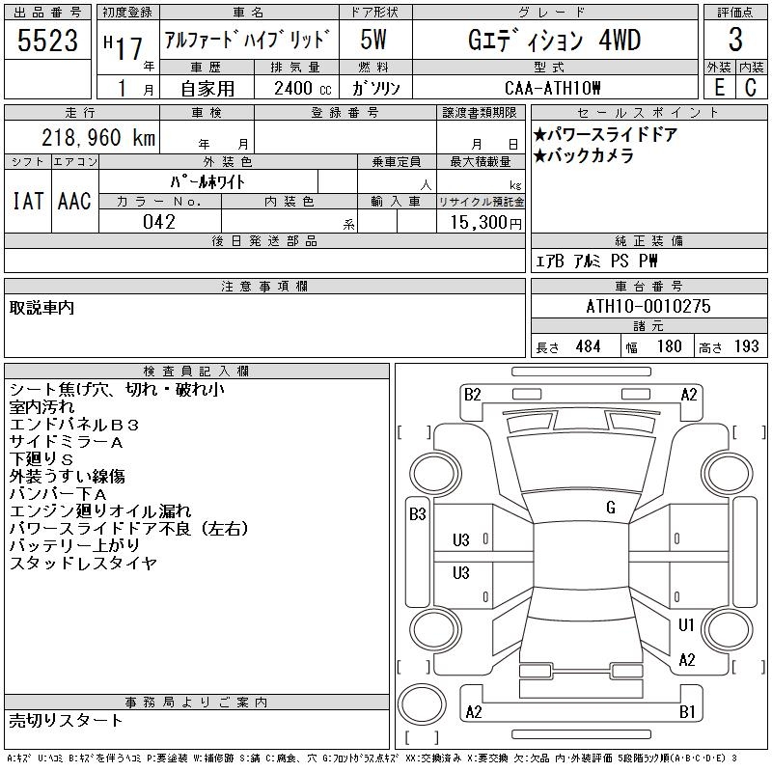Viewport: 772px width, 772px height.
Task: Click the 注意事項欄 section header
Action: (264, 286)
